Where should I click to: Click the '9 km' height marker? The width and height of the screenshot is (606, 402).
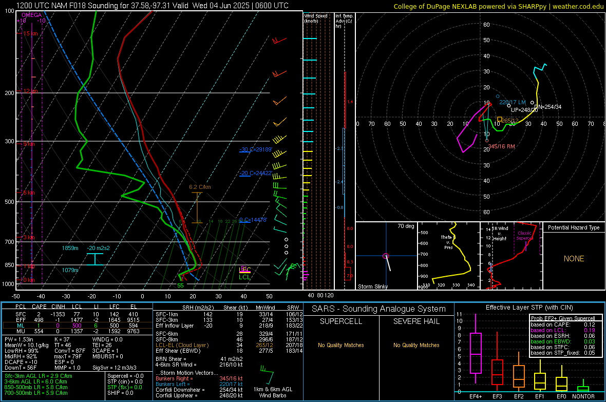29,144
